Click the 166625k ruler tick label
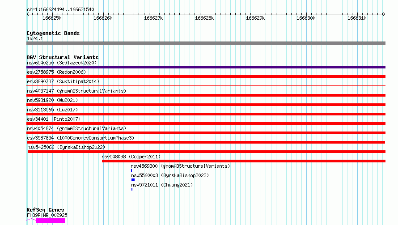 [52, 18]
